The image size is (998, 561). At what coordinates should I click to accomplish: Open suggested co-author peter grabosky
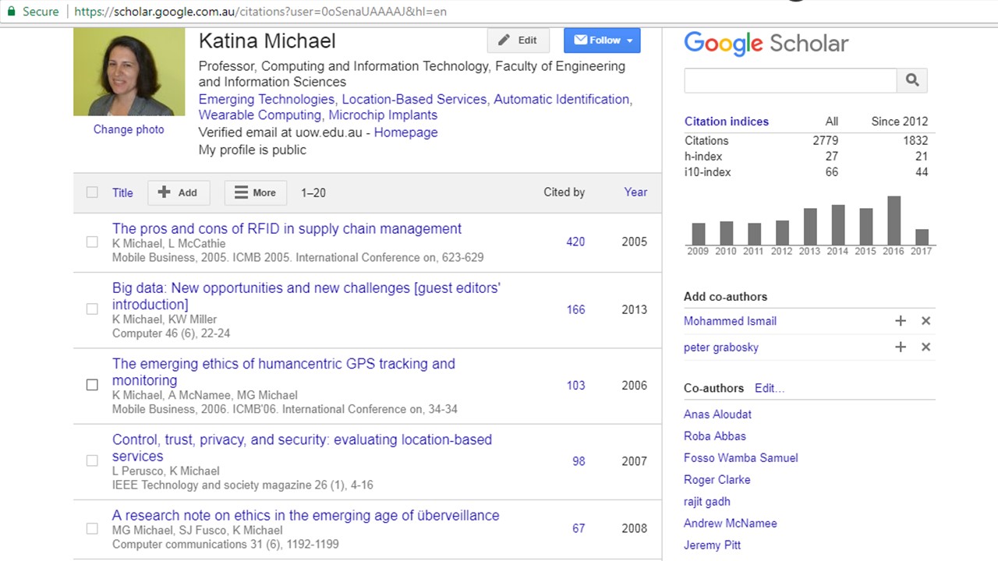(x=721, y=348)
